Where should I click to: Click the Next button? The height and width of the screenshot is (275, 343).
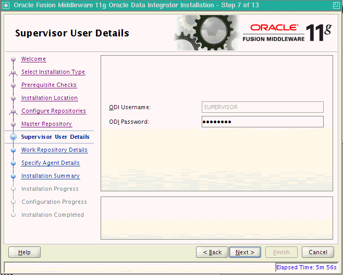pos(245,252)
